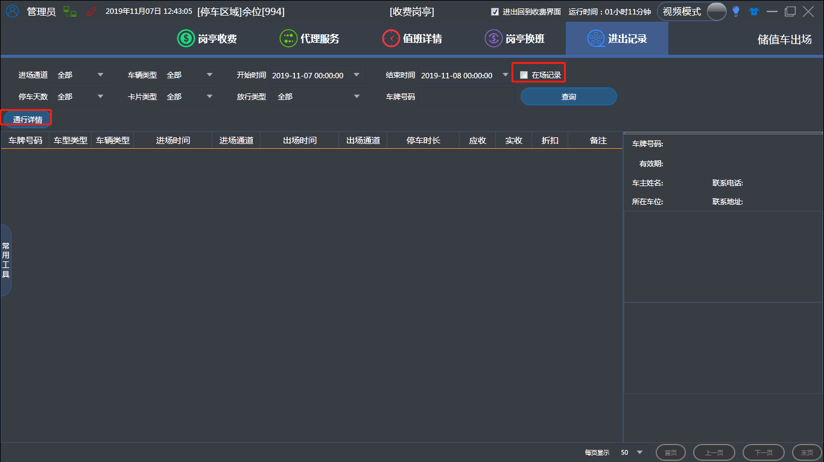Viewport: 824px width, 462px height.
Task: Click the 代理服务 circle icon
Action: tap(288, 39)
